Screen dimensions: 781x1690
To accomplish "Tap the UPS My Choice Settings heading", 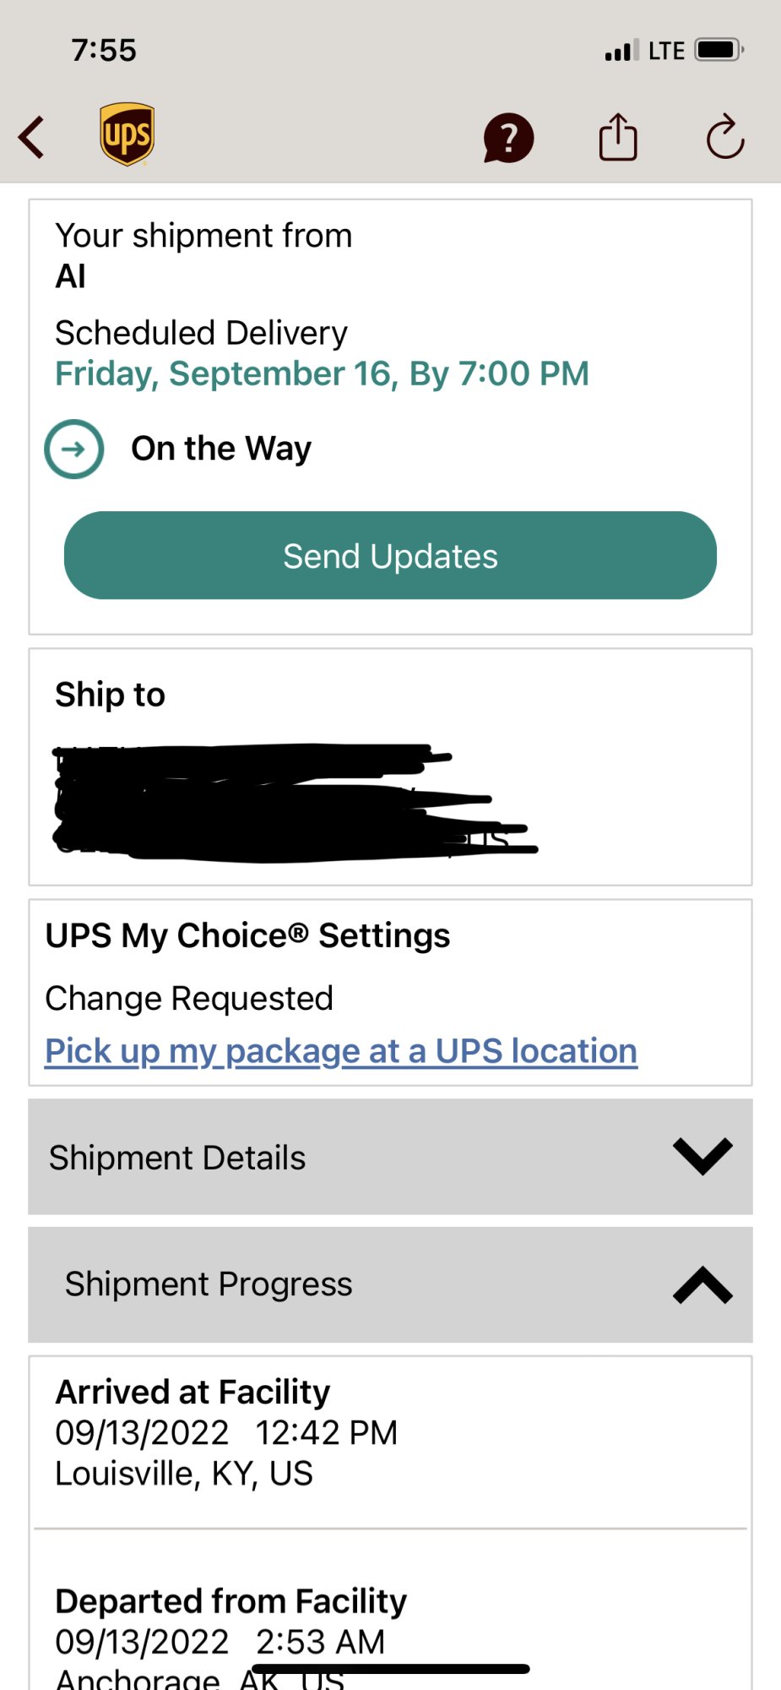I will pos(247,936).
